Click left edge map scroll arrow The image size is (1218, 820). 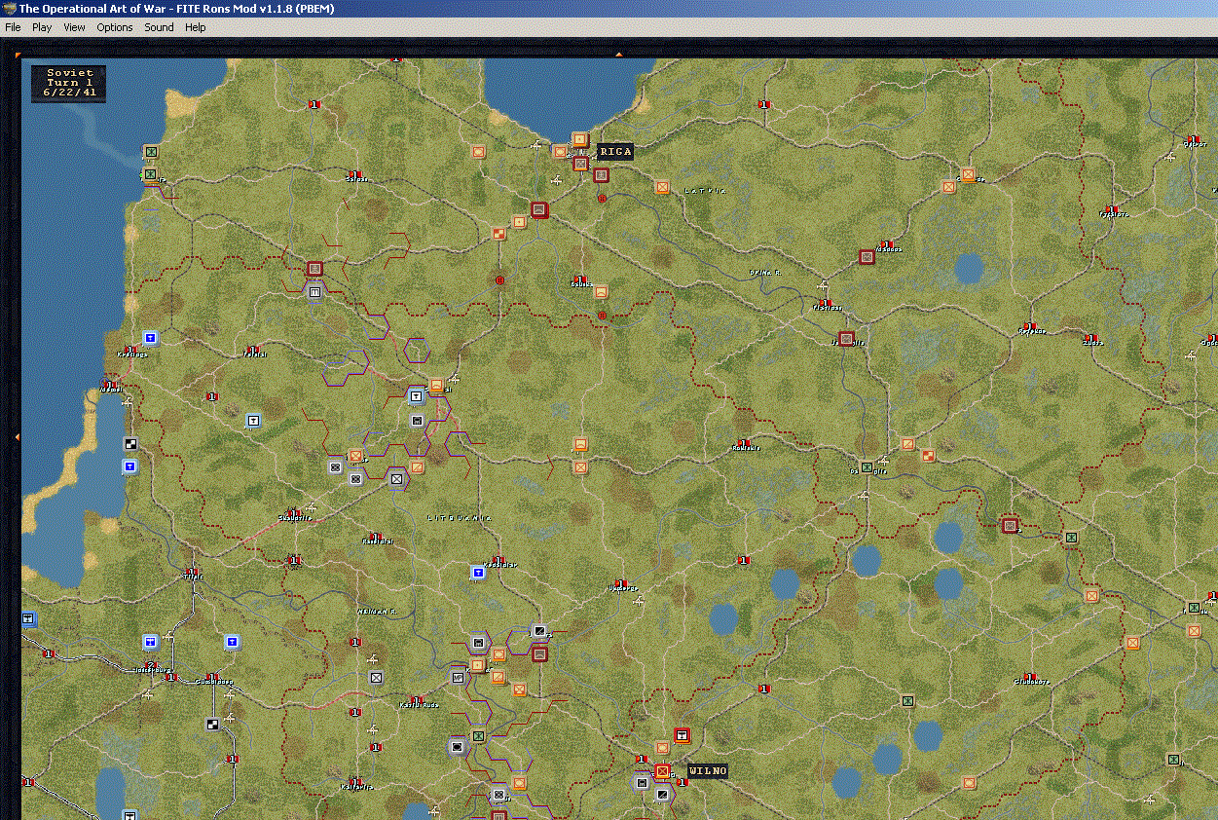point(17,437)
